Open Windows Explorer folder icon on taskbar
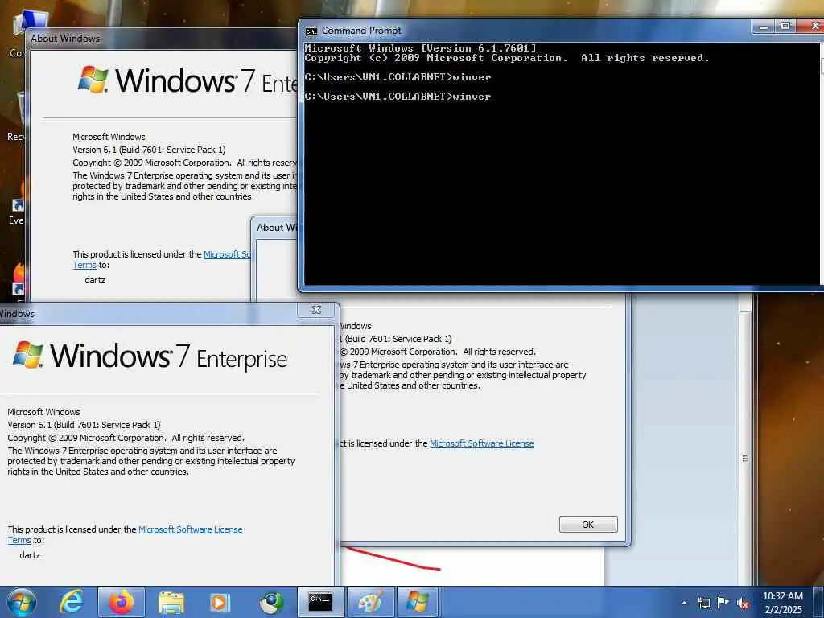The width and height of the screenshot is (824, 618). coord(171,602)
